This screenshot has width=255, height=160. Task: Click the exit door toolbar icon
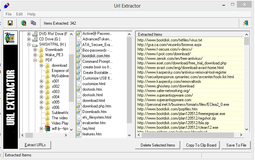coord(246,23)
